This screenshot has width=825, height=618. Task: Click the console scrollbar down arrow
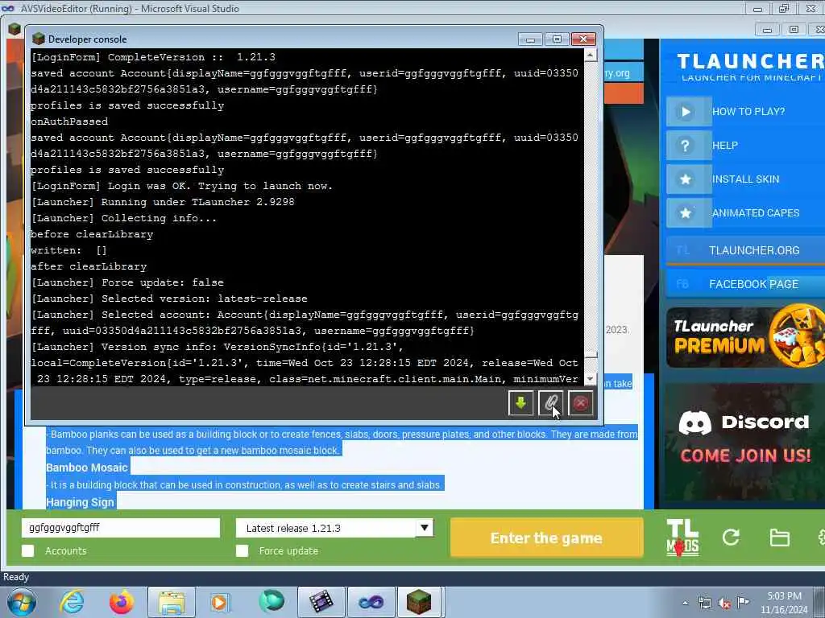(591, 379)
